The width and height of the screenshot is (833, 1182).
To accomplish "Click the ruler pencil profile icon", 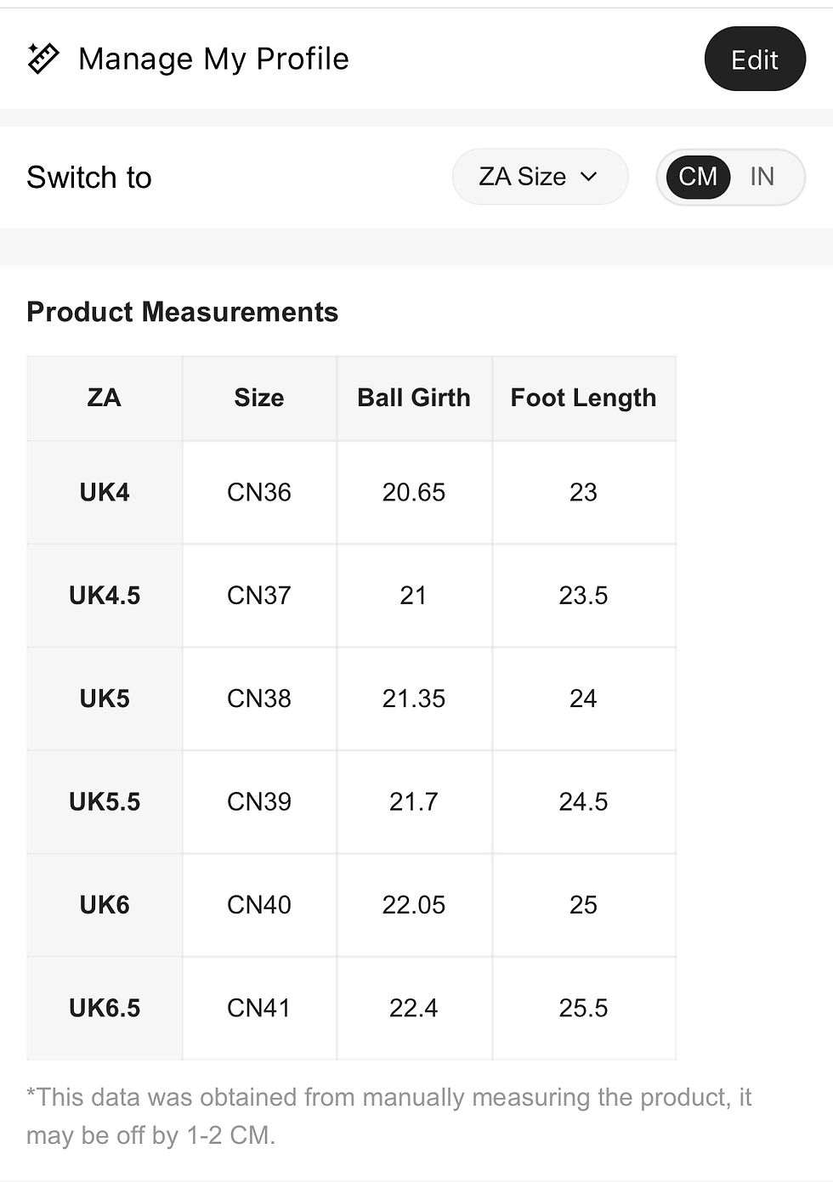I will (43, 59).
